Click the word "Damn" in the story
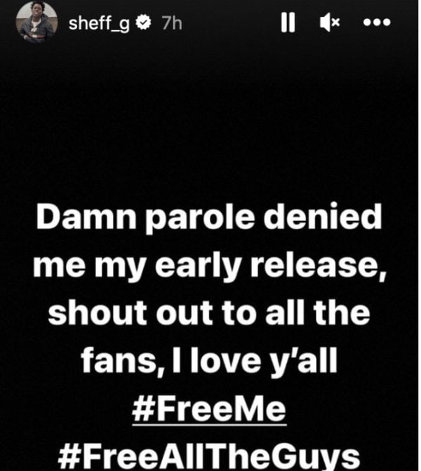Viewport: 421px width, 471px height. (x=86, y=217)
